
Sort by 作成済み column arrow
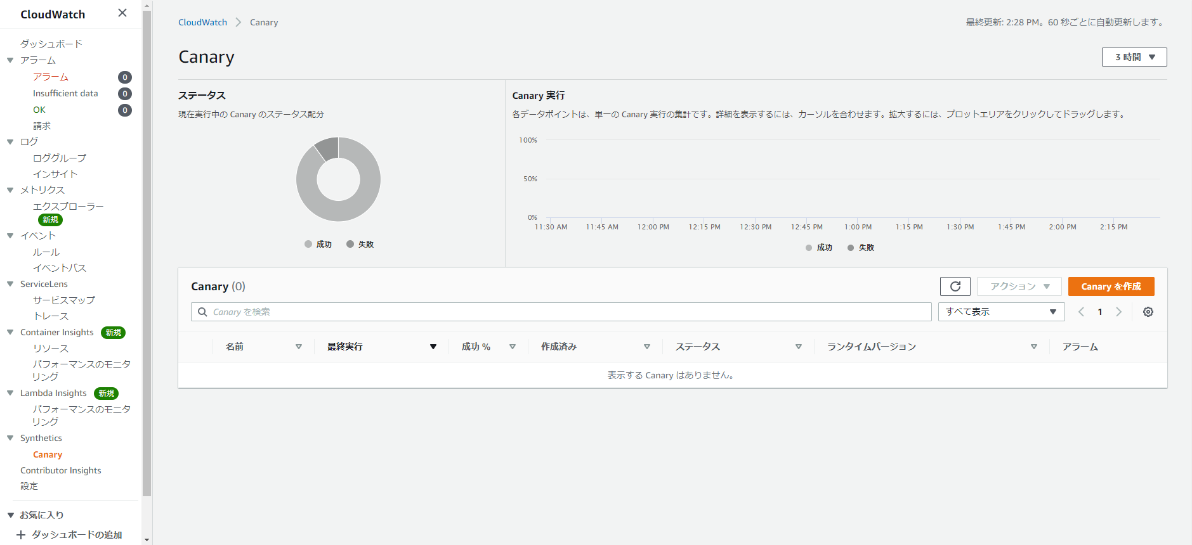coord(647,347)
